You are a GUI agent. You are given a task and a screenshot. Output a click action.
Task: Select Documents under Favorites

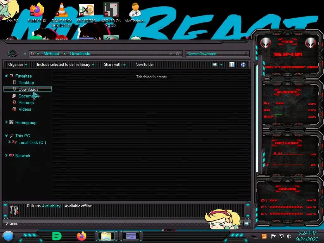(x=26, y=96)
